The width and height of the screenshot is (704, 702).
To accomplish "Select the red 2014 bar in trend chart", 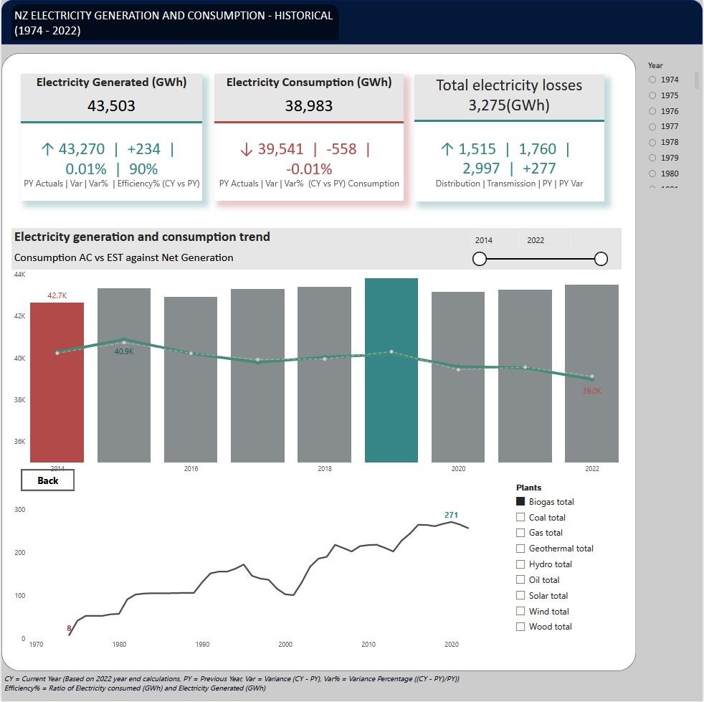I will 57,382.
